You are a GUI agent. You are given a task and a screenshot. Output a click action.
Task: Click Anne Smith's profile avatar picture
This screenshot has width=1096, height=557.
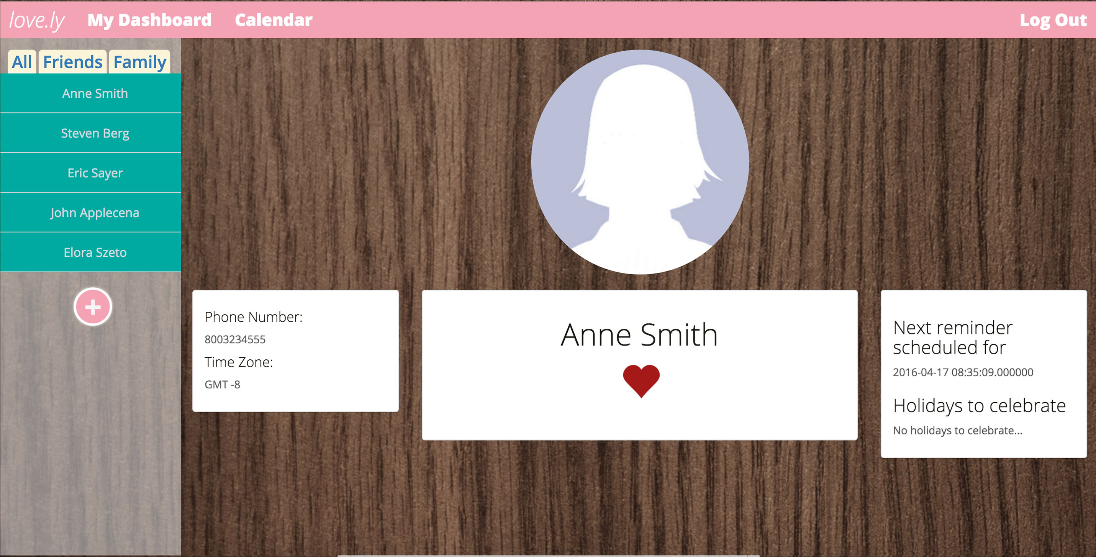640,162
